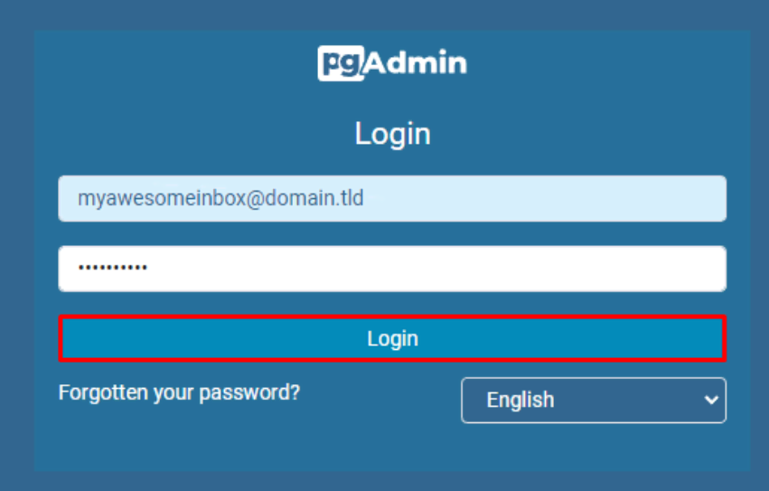This screenshot has width=769, height=491.
Task: Click the white "pg" box in logo
Action: click(x=340, y=64)
